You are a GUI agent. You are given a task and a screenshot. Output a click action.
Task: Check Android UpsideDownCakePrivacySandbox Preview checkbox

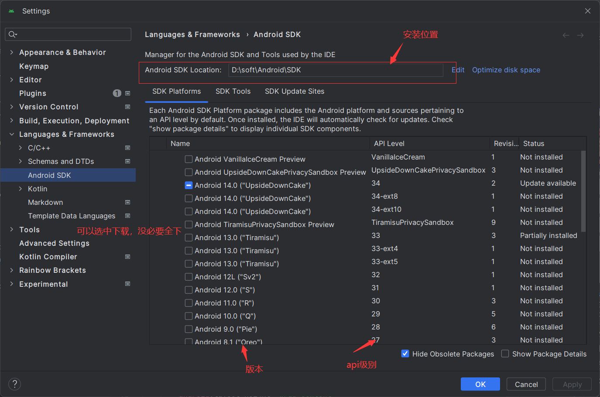[x=189, y=172]
